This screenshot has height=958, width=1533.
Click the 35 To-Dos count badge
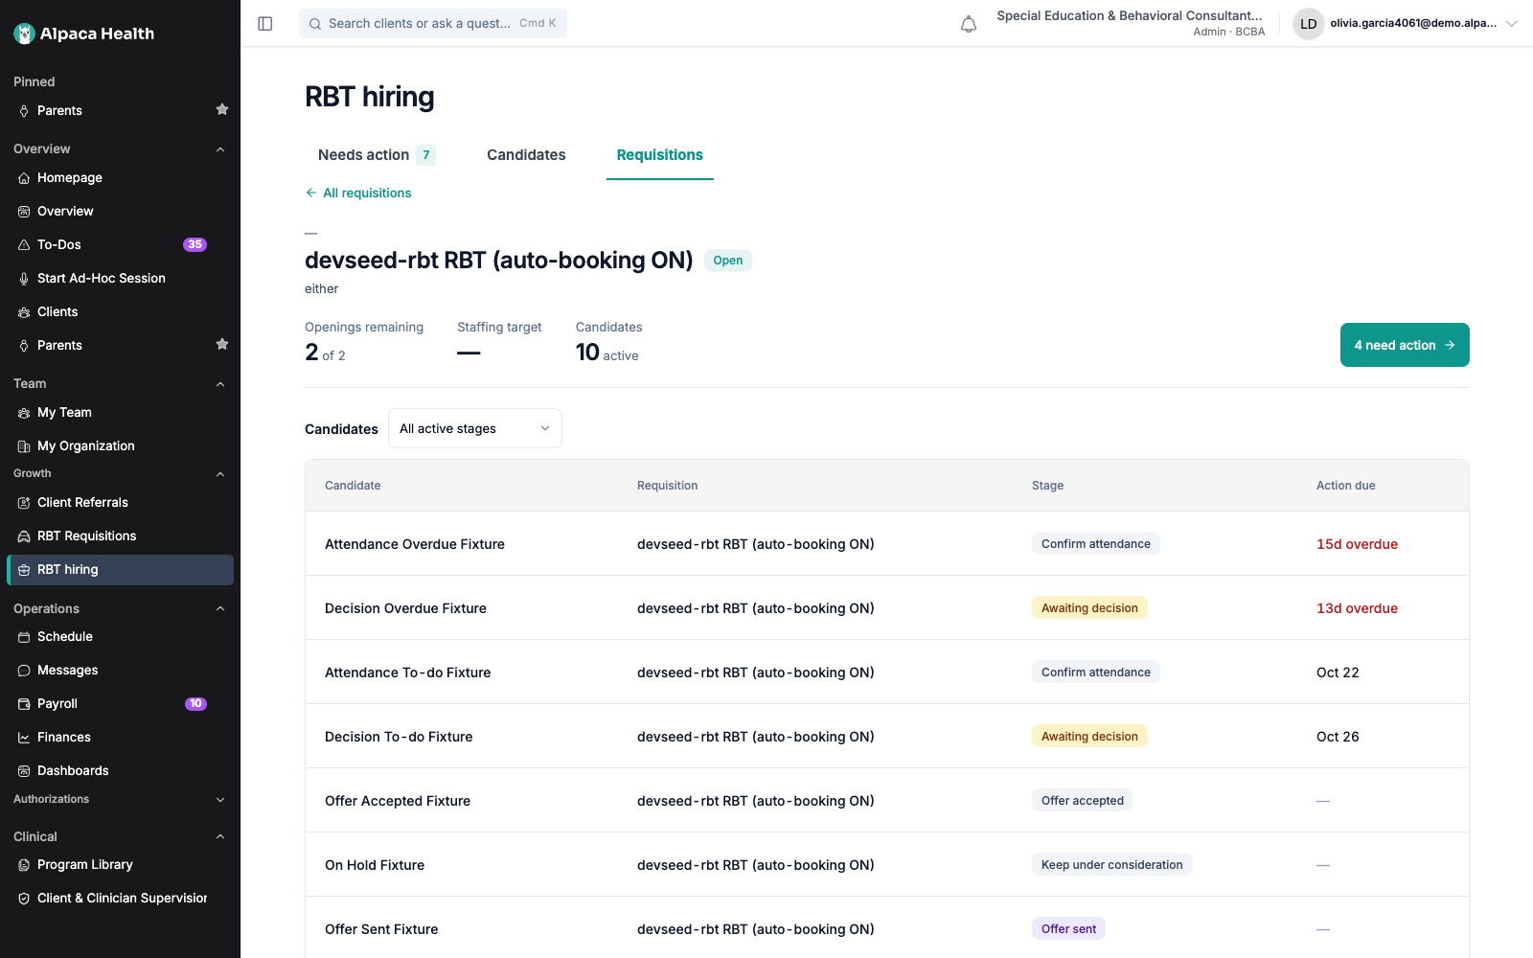(194, 244)
